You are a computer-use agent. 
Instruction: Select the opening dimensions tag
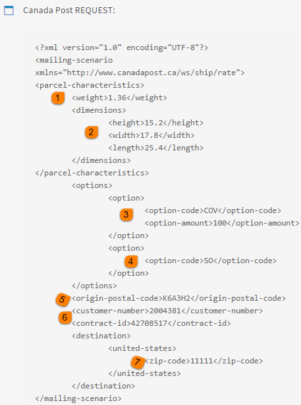(99, 110)
